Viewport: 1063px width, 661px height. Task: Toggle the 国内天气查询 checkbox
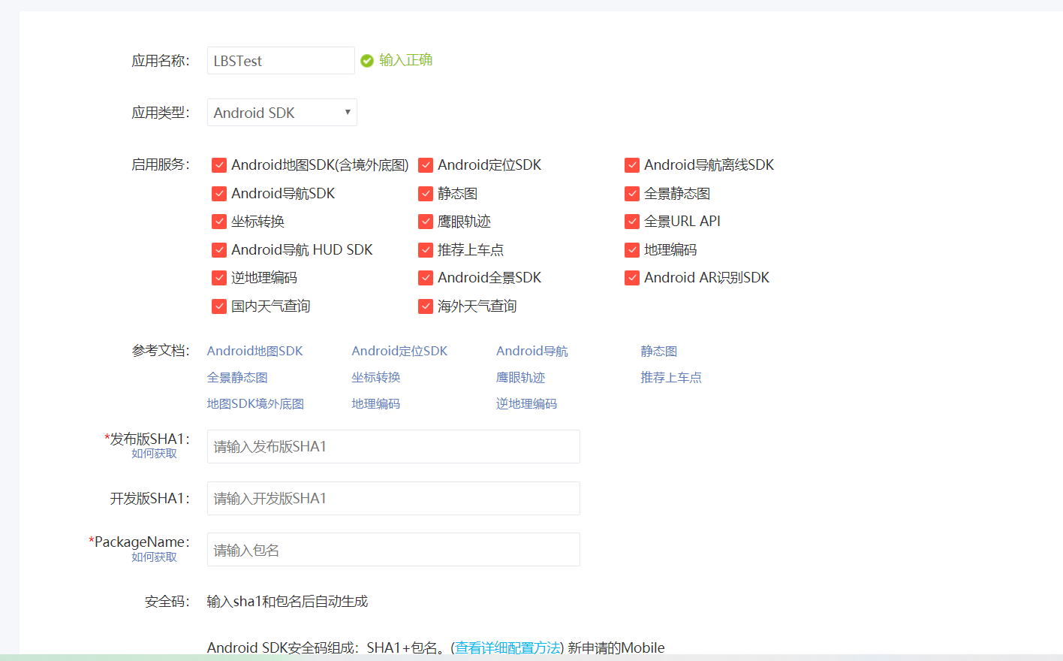pyautogui.click(x=218, y=306)
